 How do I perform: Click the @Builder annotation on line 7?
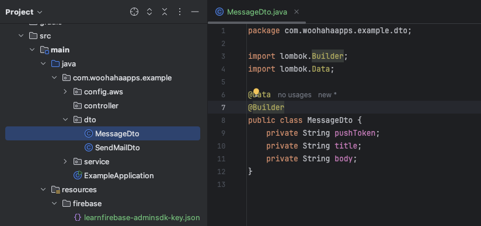[x=266, y=108]
